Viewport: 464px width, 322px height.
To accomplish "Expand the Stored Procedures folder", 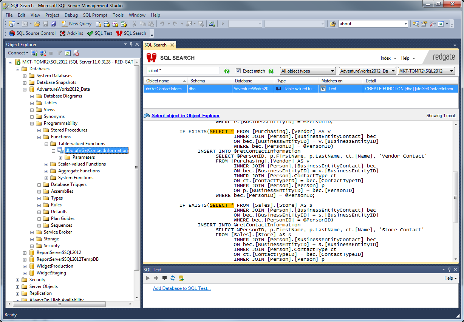I will coord(39,130).
